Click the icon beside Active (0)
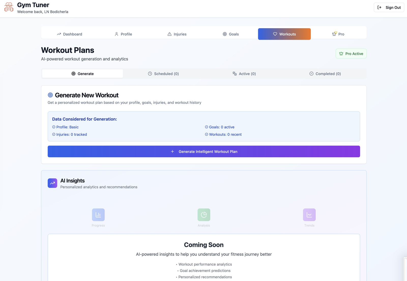Image resolution: width=407 pixels, height=281 pixels. click(235, 74)
